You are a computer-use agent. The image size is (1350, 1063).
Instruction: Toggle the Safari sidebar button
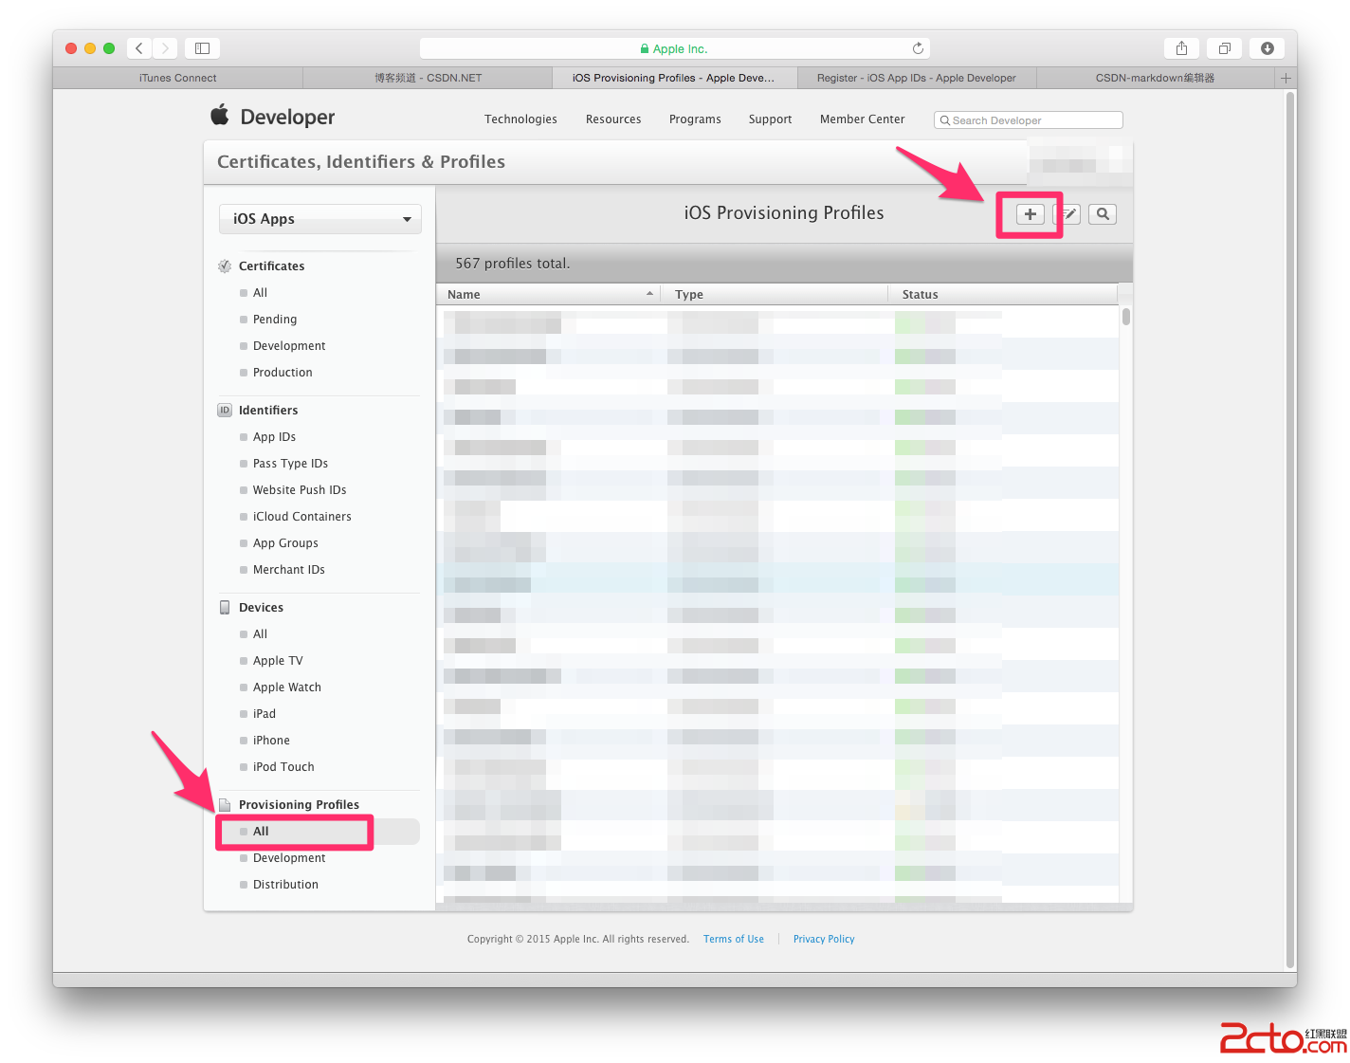coord(202,48)
